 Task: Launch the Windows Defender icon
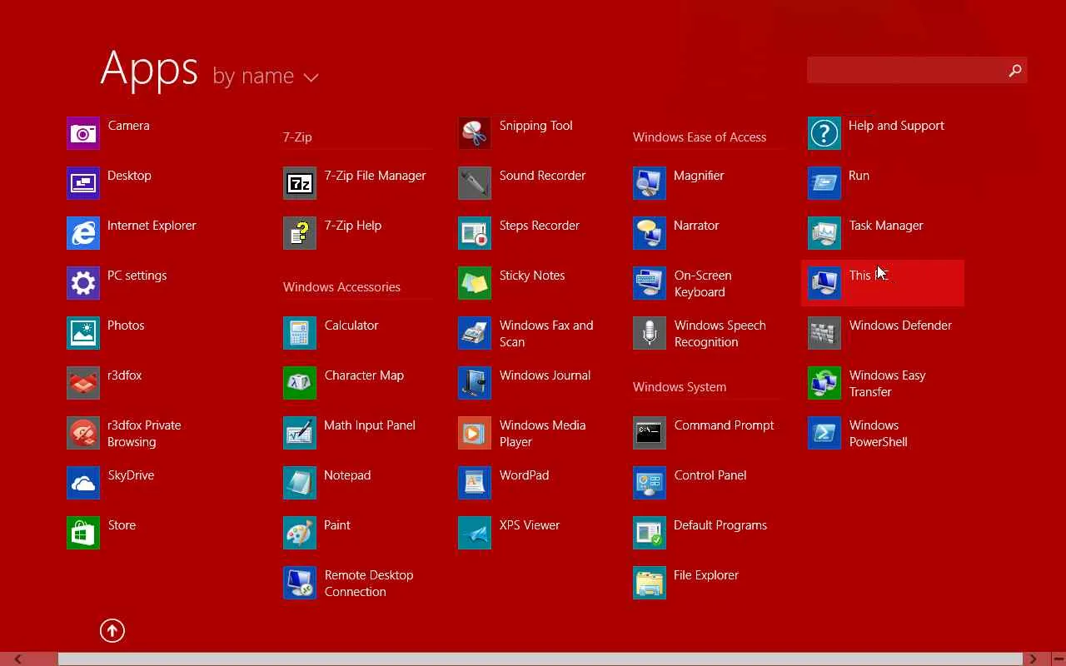point(824,333)
